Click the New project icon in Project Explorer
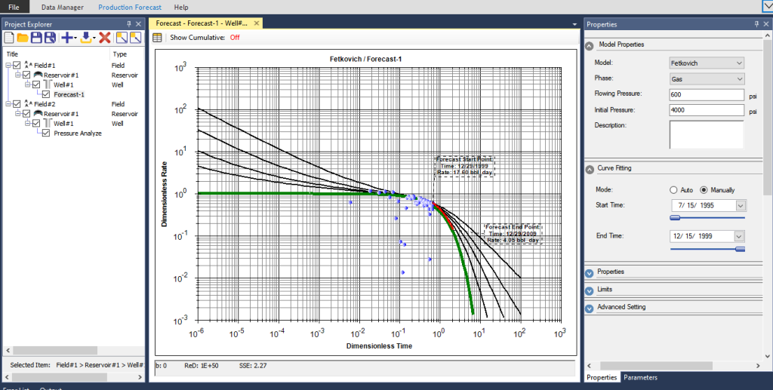 pos(10,37)
